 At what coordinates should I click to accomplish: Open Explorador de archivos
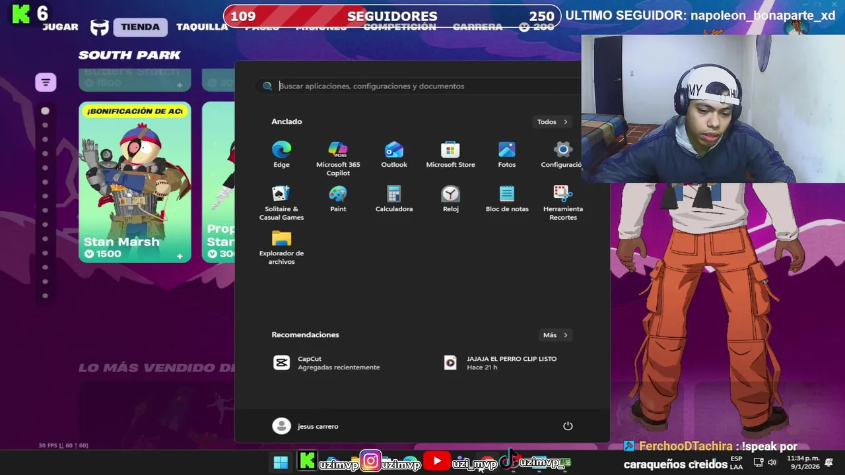(281, 247)
